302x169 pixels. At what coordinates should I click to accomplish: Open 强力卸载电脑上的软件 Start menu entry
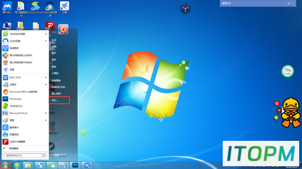(25, 55)
